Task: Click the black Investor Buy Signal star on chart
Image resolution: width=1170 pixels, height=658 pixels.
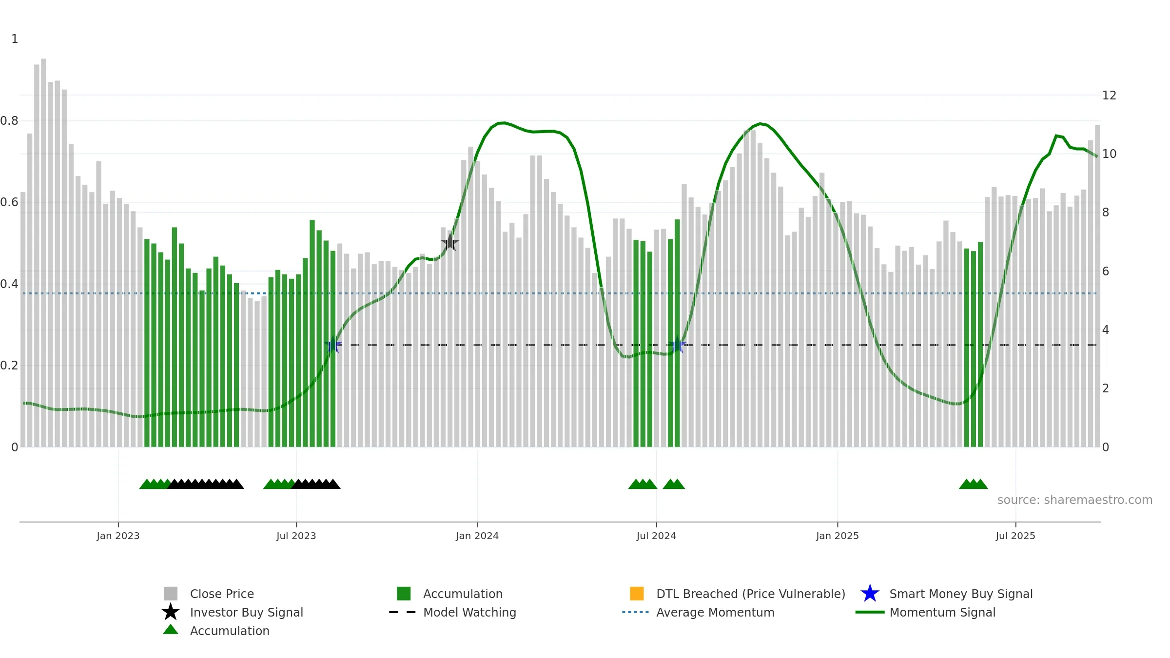Action: coord(450,242)
